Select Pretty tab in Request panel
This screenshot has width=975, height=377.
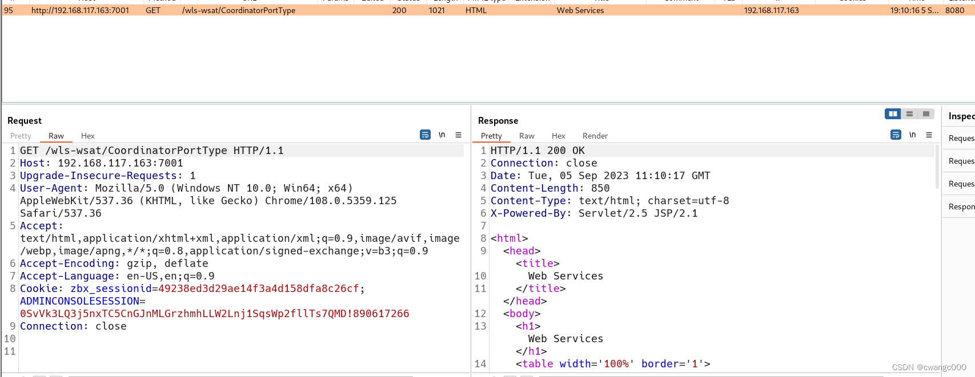tap(21, 136)
